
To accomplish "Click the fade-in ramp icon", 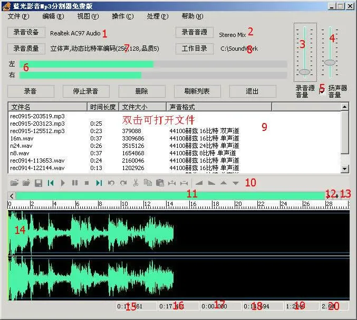I will click(199, 183).
